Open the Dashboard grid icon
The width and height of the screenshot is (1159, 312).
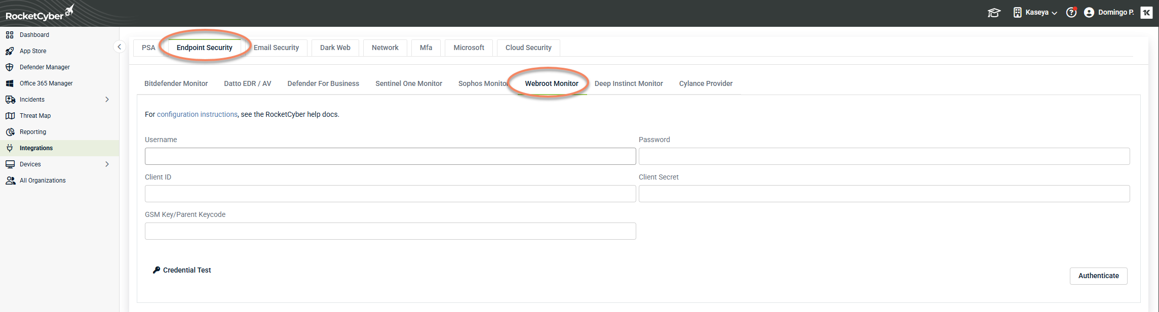click(10, 35)
